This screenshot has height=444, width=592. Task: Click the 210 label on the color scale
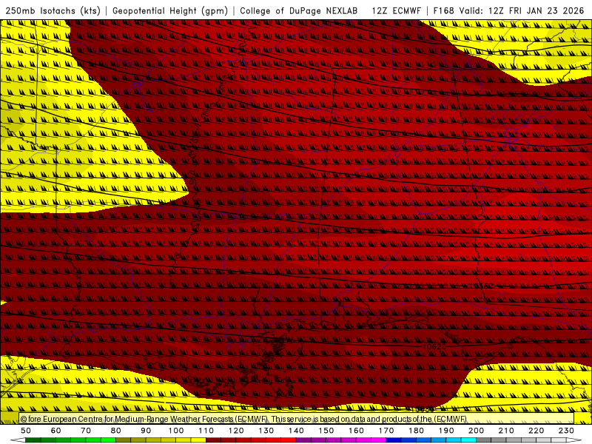click(x=506, y=431)
